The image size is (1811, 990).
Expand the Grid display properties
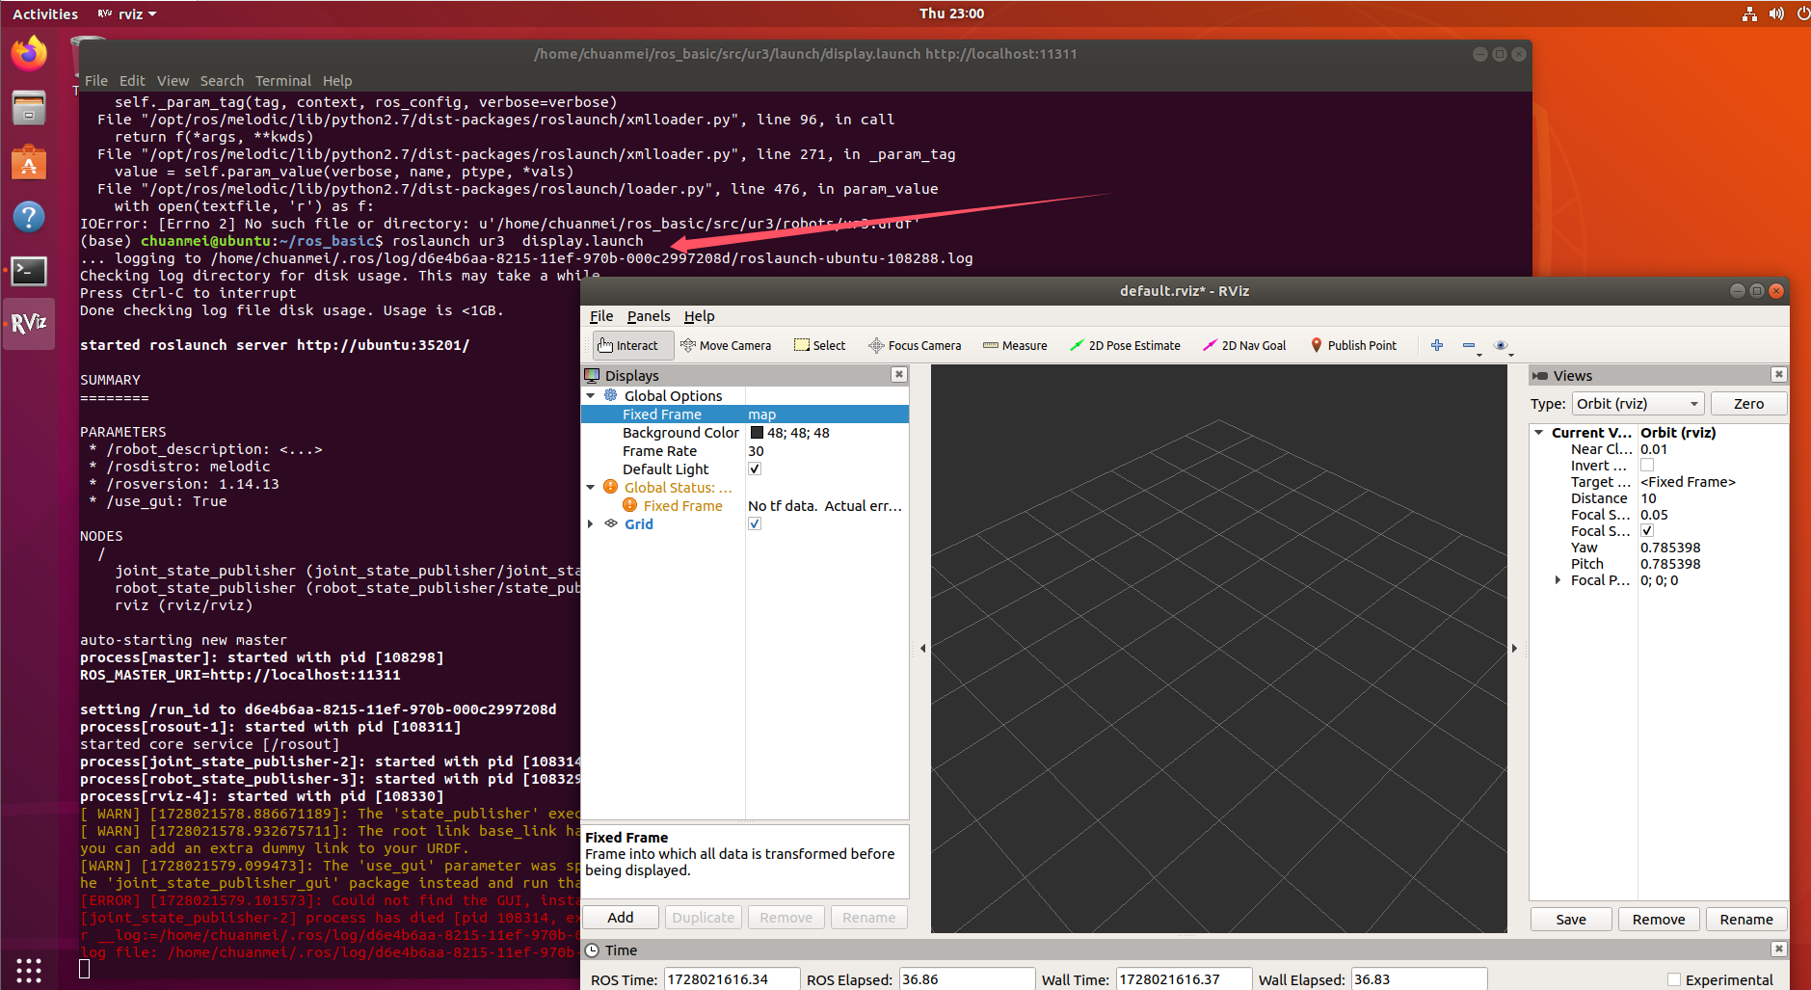click(590, 523)
